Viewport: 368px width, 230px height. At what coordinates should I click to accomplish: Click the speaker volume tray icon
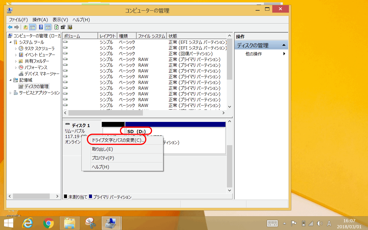[319, 223]
